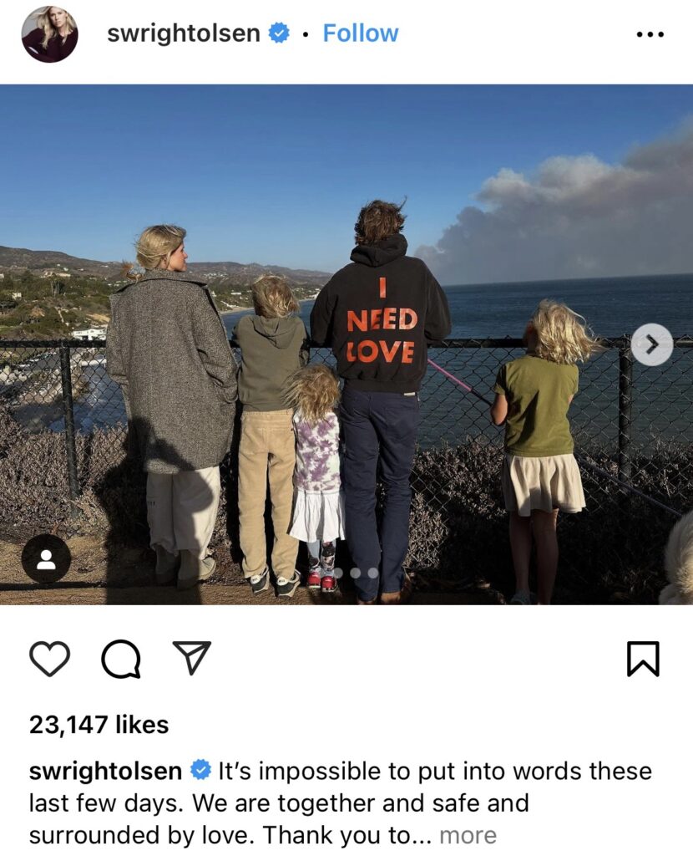Viewport: 693px width, 856px height.
Task: Follow the swrightolsen account
Action: coord(361,33)
